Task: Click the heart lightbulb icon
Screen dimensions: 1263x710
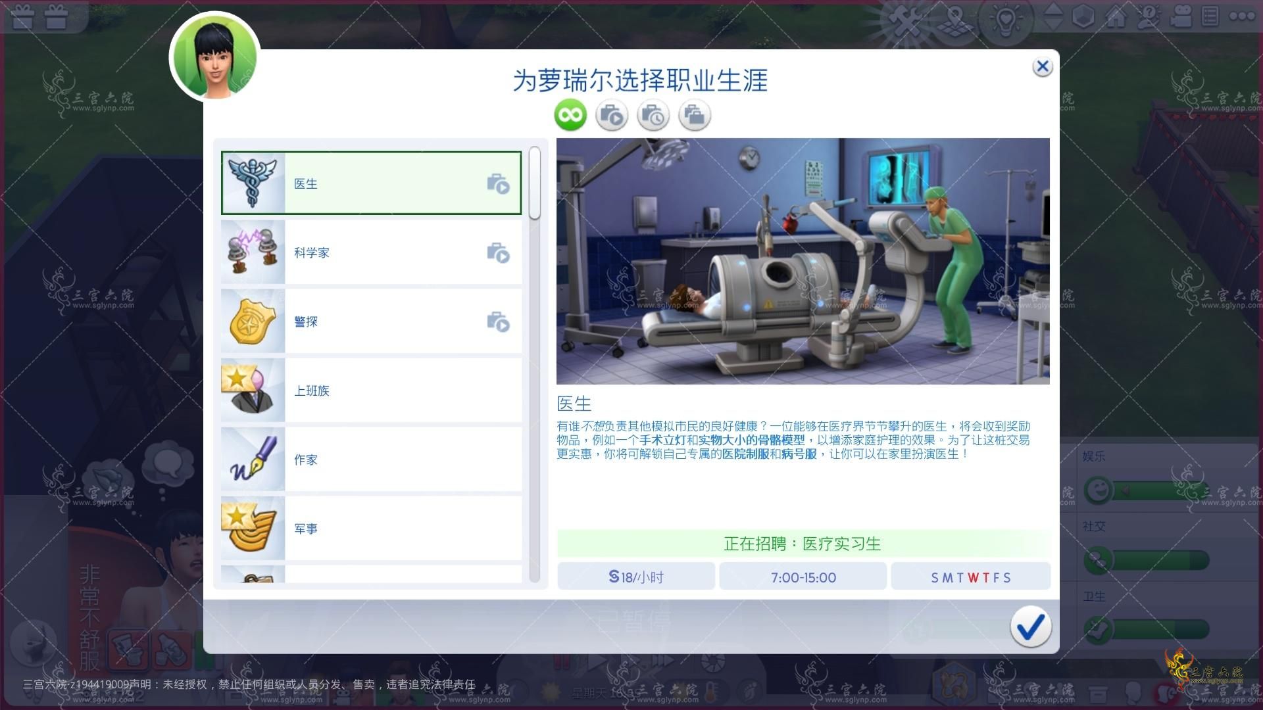Action: (1004, 19)
